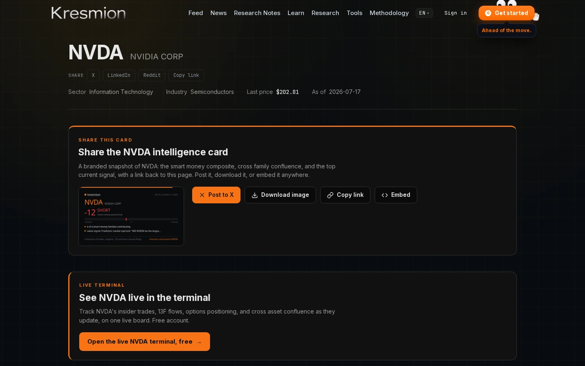The width and height of the screenshot is (585, 366).
Task: Open the News section
Action: tap(219, 13)
